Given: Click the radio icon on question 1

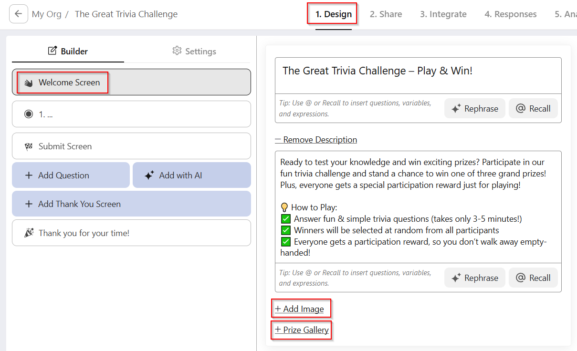Looking at the screenshot, I should [29, 114].
